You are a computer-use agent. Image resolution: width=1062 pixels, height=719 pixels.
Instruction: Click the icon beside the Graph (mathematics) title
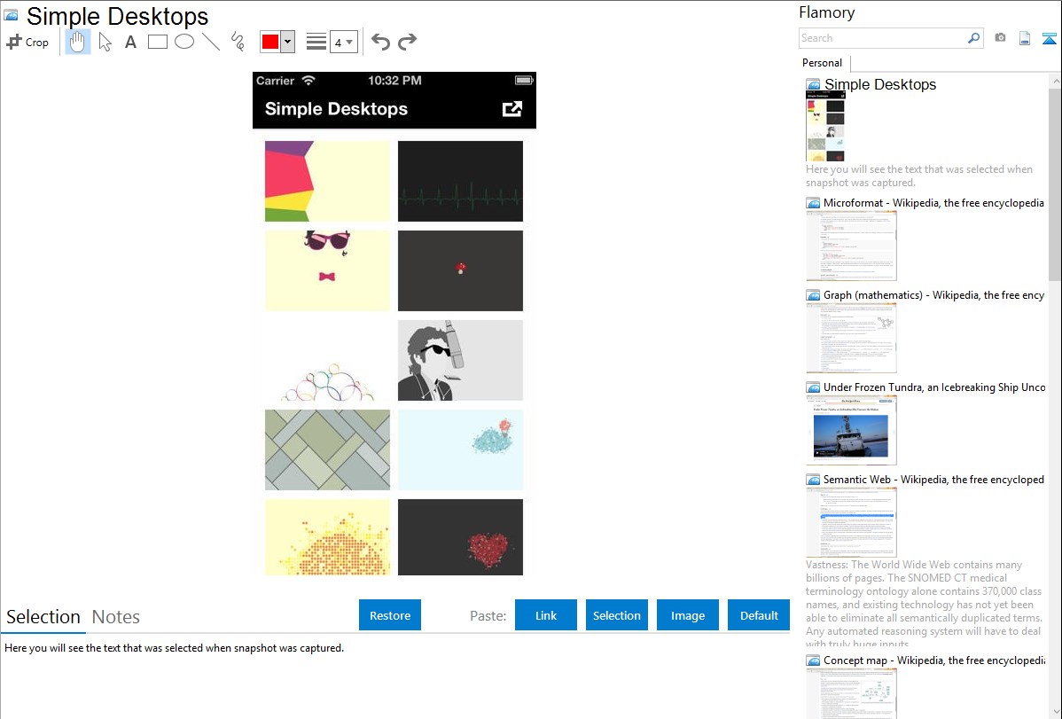tap(814, 295)
